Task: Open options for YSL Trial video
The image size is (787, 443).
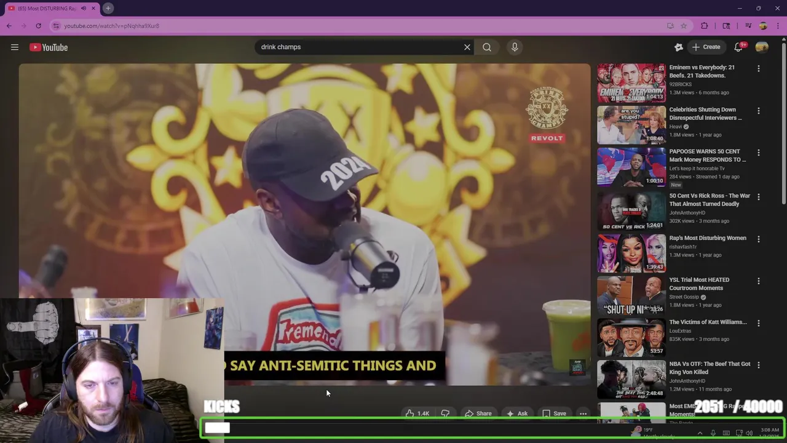Action: point(758,281)
